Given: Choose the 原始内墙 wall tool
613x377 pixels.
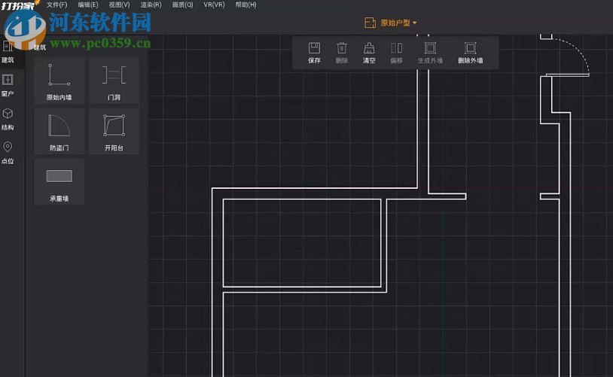Looking at the screenshot, I should [x=59, y=81].
